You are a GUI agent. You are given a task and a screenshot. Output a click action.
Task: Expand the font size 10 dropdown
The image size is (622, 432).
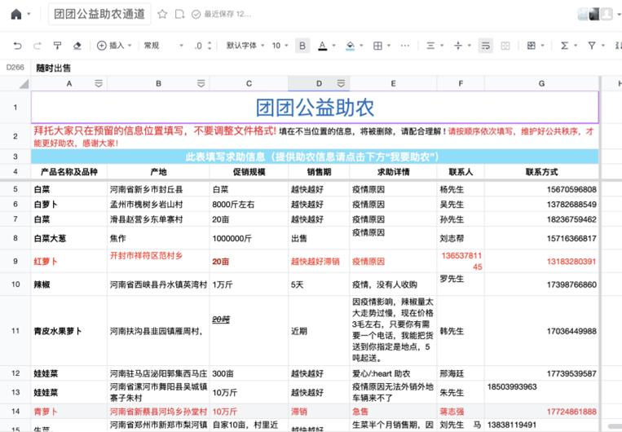[280, 46]
